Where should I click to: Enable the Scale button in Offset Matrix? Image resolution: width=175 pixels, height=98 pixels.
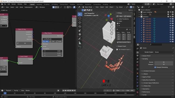[x=59, y=41]
